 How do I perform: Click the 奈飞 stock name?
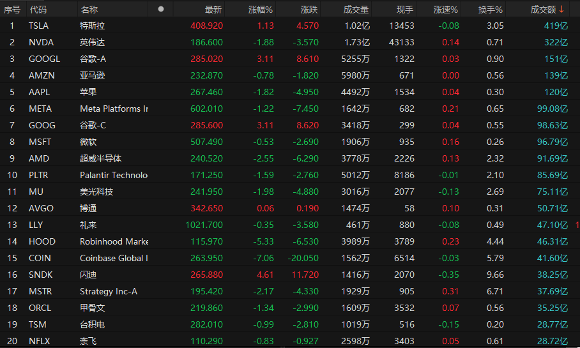pyautogui.click(x=88, y=341)
